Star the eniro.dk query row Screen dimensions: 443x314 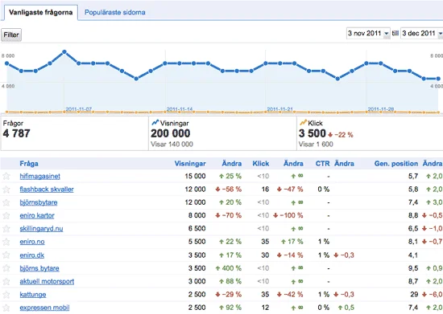[6, 255]
